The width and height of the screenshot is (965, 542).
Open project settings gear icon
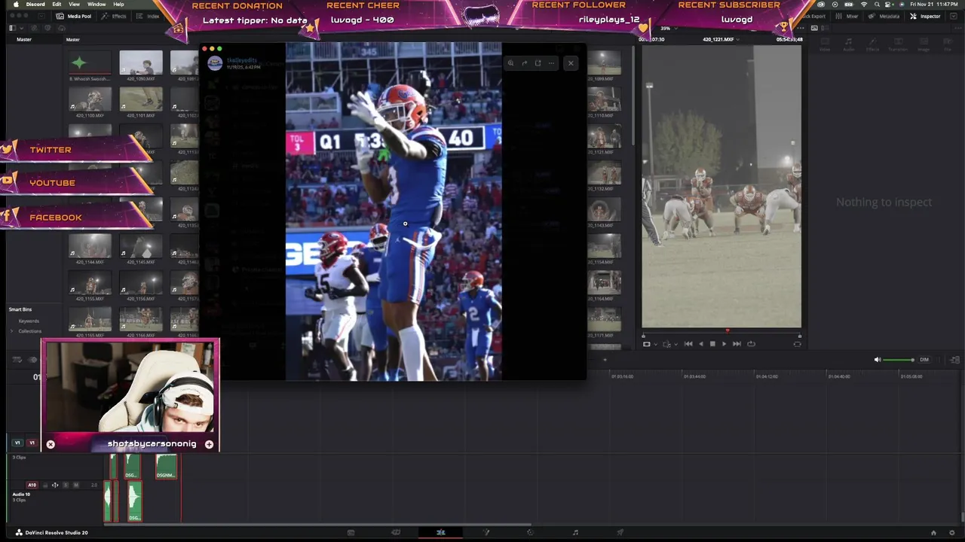[952, 532]
